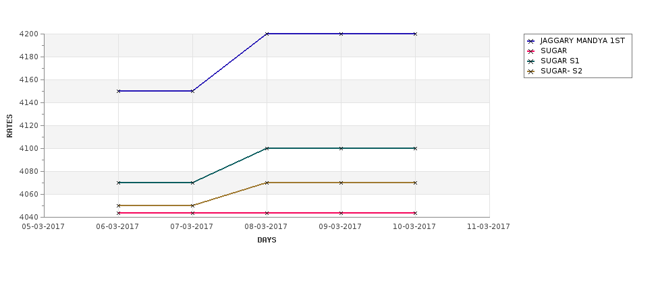
Task: Click the SUGAR S1 legend marker
Action: [531, 61]
